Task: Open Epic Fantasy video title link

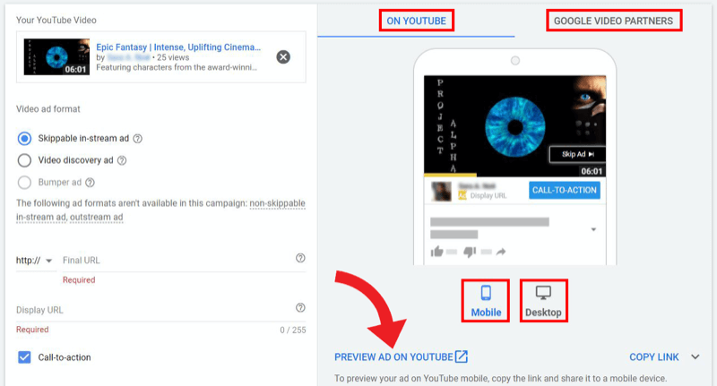Action: tap(178, 47)
